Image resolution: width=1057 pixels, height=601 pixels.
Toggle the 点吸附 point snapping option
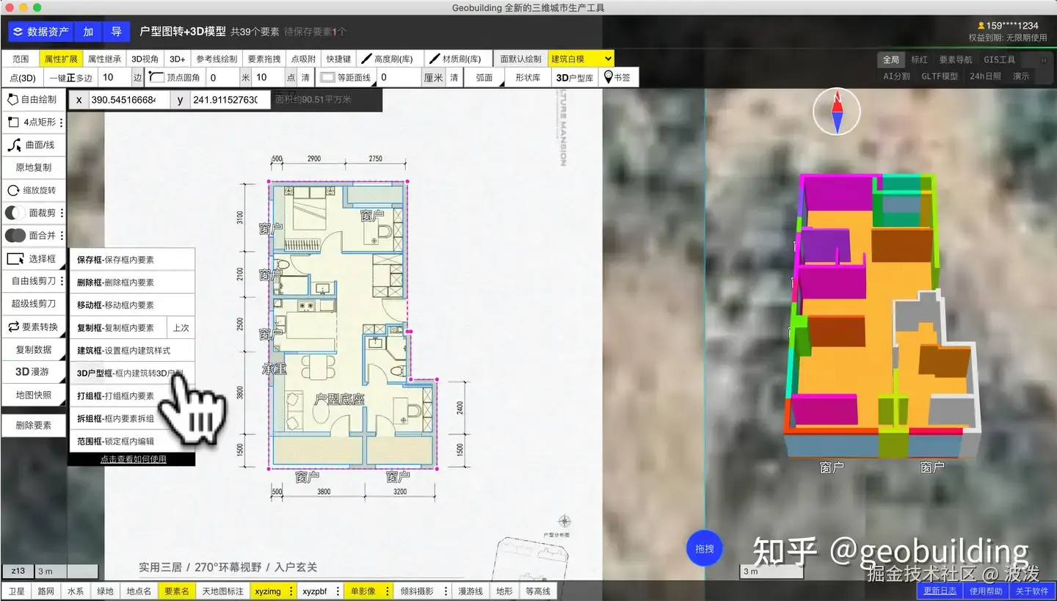click(303, 59)
